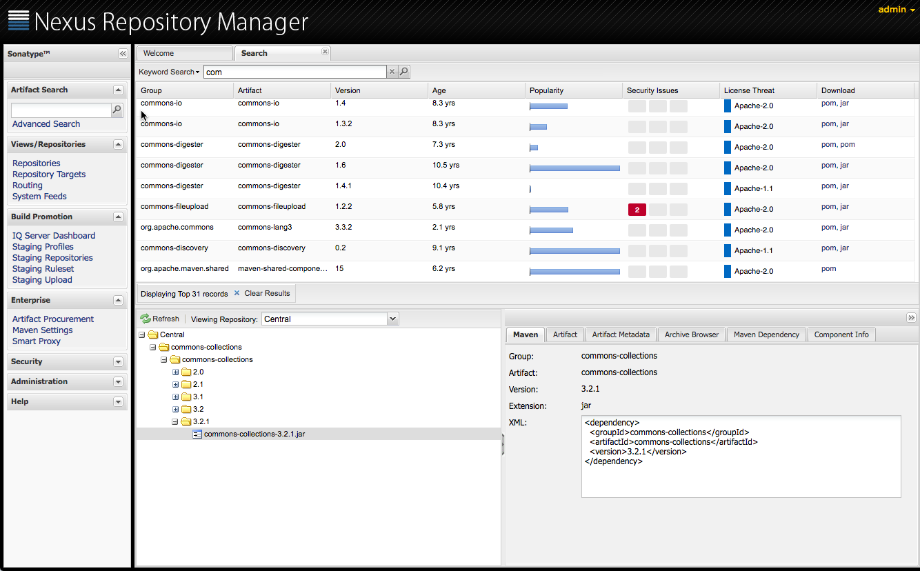
Task: Run the keyword search with the magnifier button
Action: (404, 72)
